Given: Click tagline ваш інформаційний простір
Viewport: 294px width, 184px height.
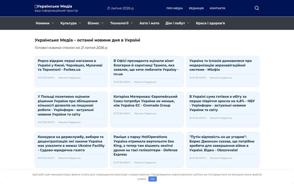Looking at the screenshot, I should (x=56, y=11).
